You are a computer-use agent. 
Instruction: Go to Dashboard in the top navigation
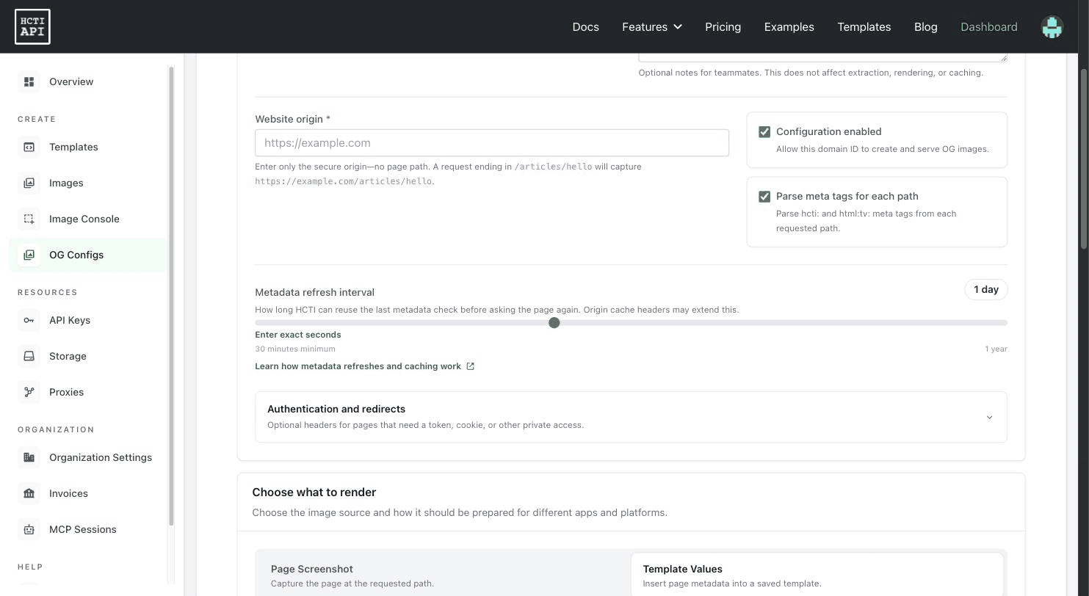coord(988,27)
